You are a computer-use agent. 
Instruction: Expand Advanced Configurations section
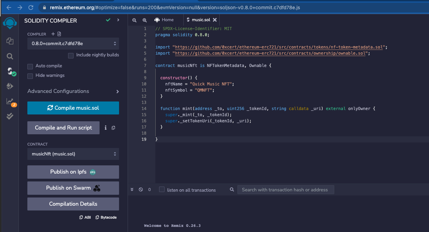point(73,91)
